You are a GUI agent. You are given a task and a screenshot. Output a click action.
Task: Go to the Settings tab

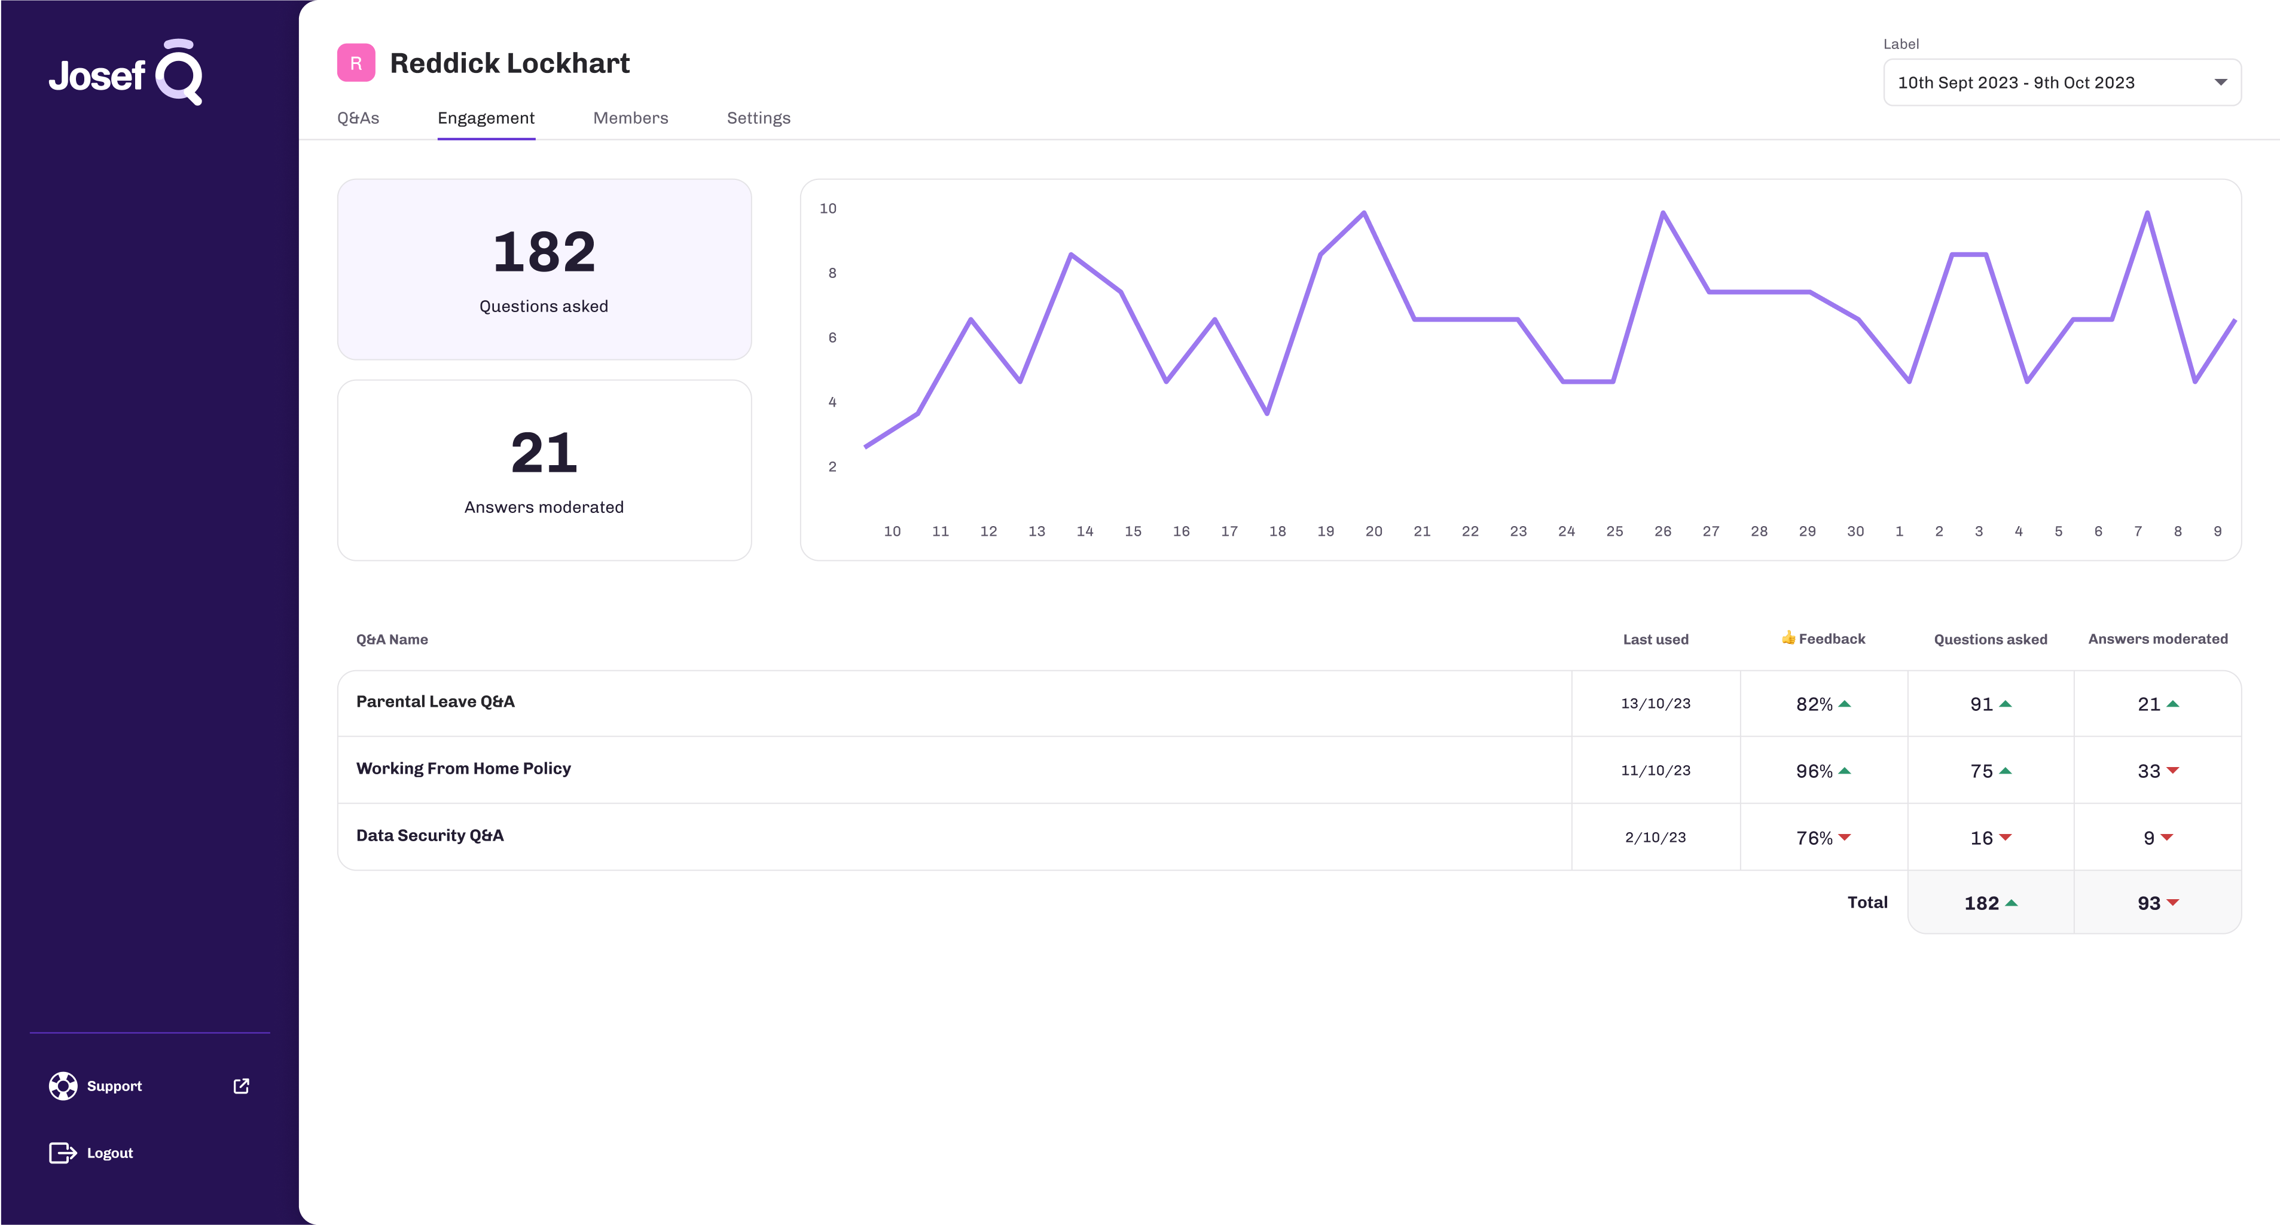point(759,118)
